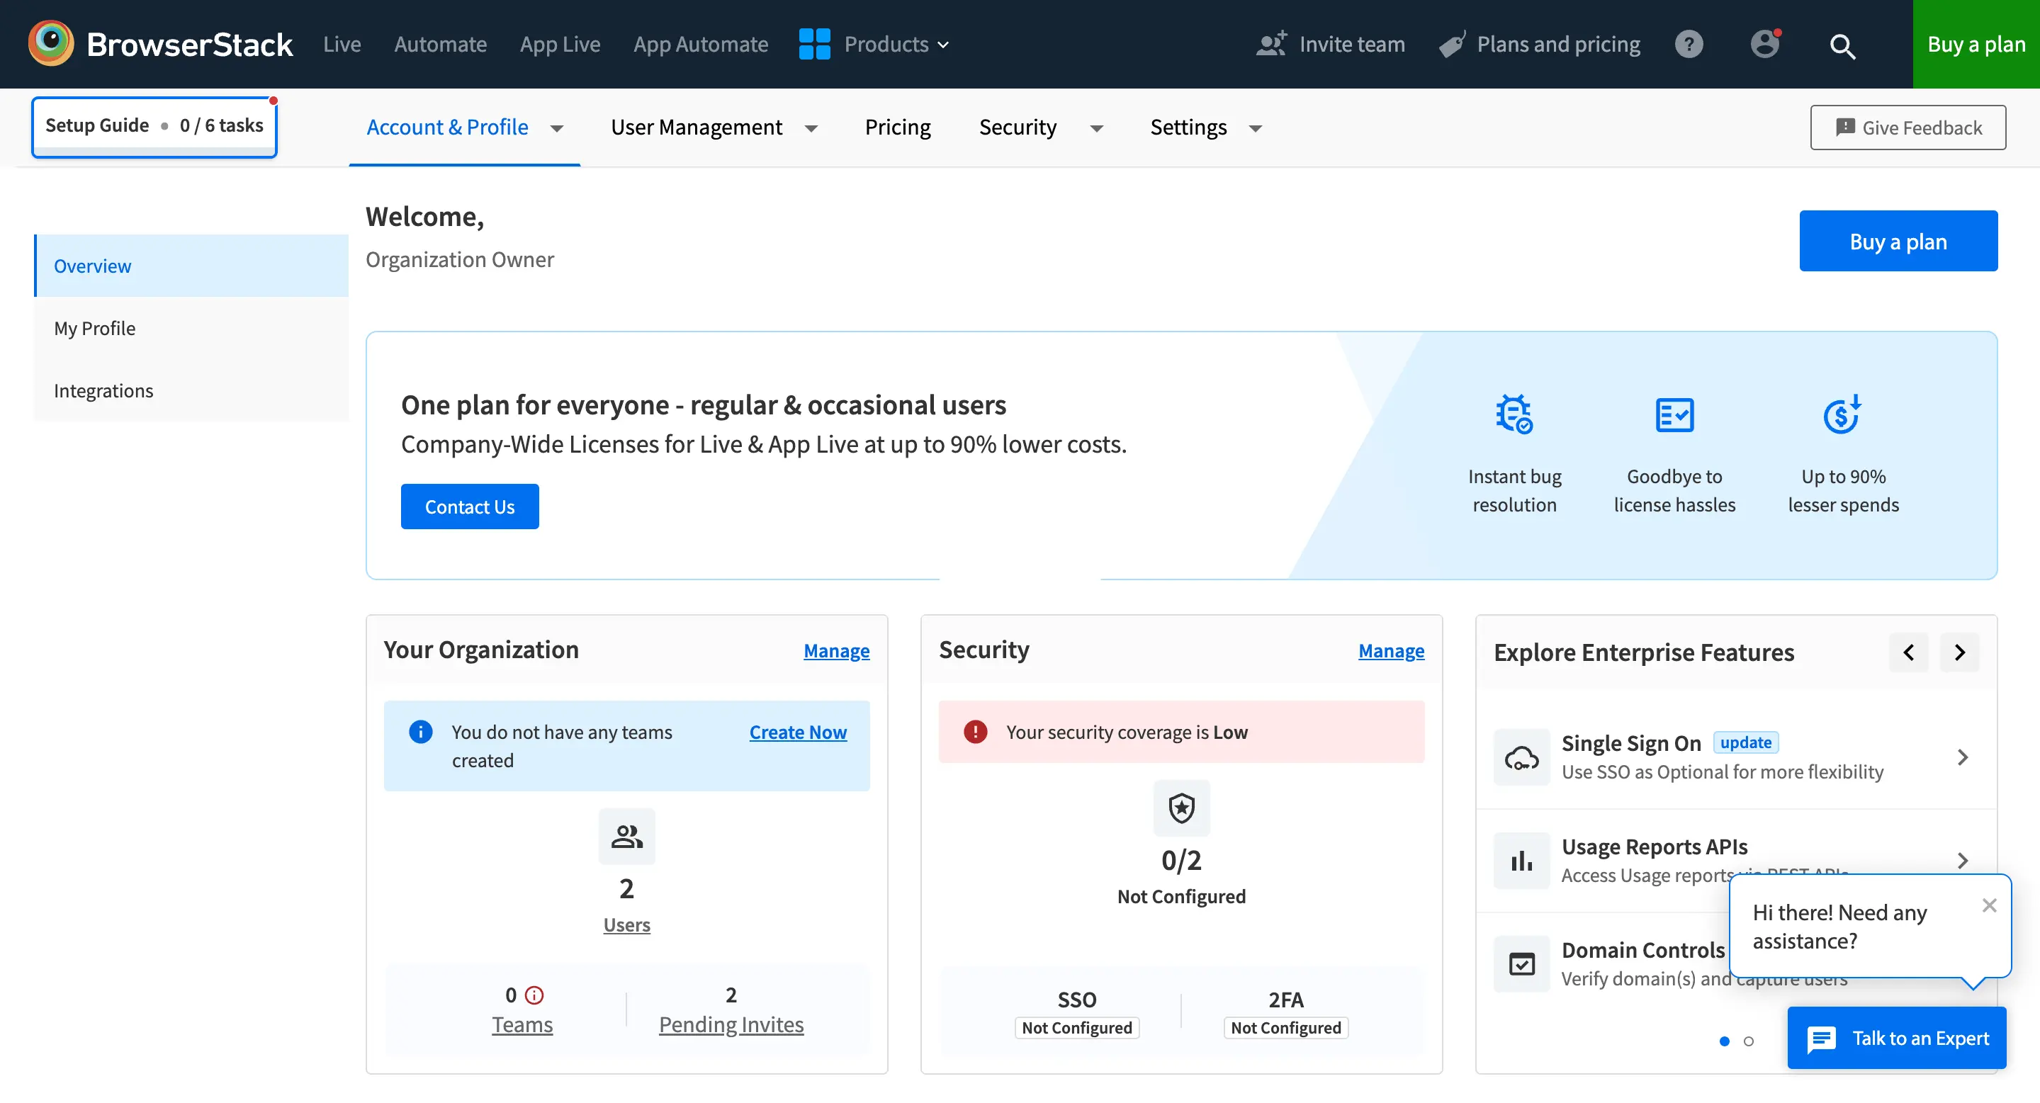Click the Goodbye to license hassles icon
The width and height of the screenshot is (2040, 1103).
pos(1673,416)
